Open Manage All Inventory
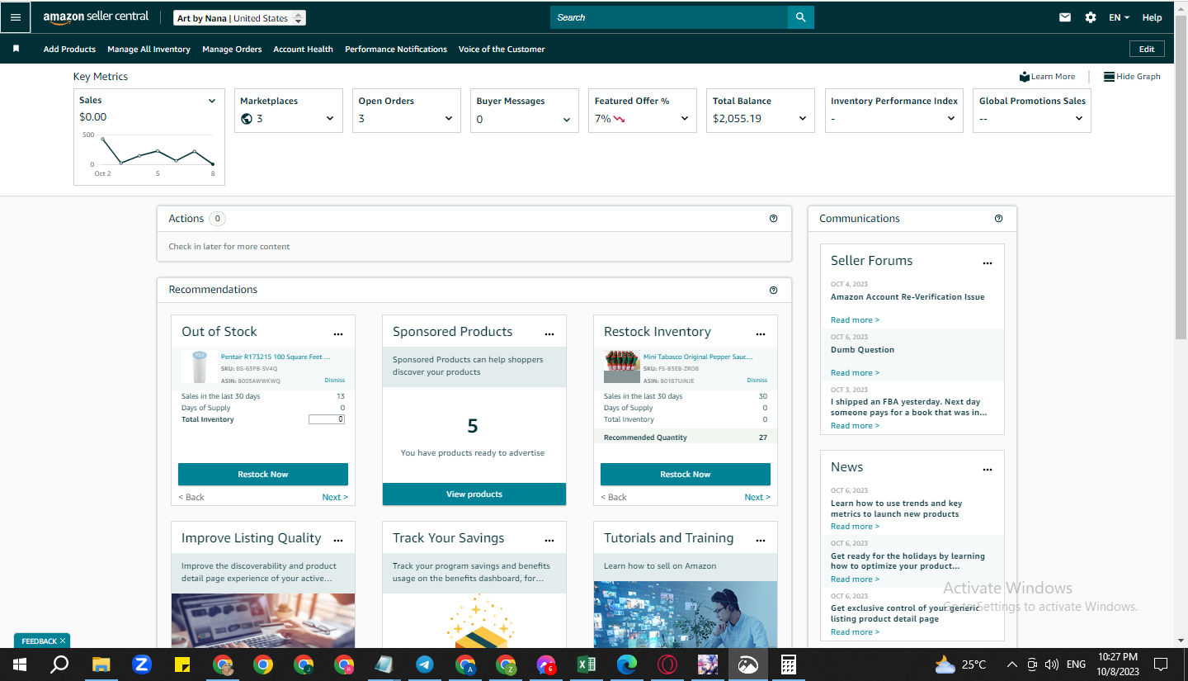This screenshot has width=1188, height=681. click(x=148, y=50)
